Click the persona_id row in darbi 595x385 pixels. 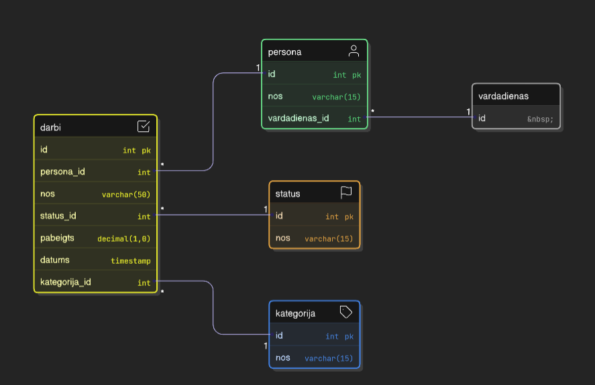coord(95,171)
